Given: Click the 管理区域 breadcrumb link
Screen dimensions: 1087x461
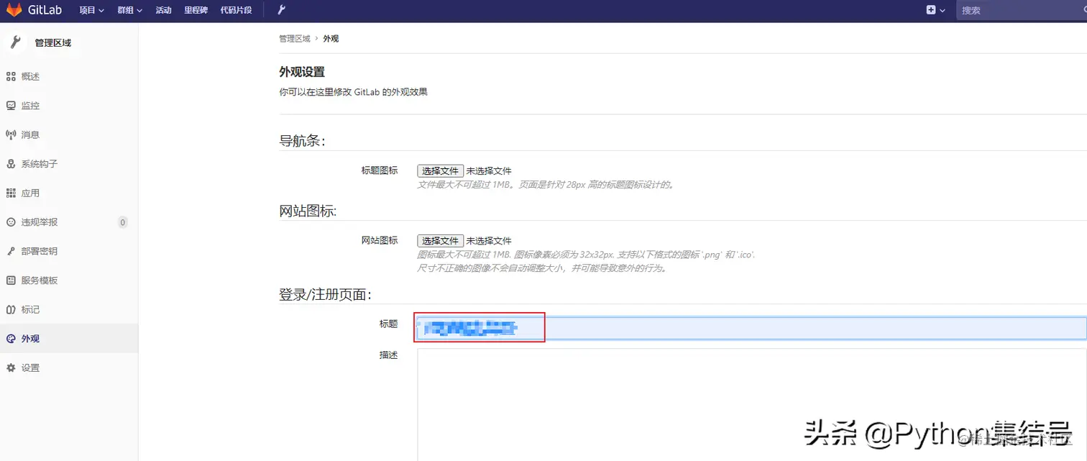Looking at the screenshot, I should coord(294,38).
